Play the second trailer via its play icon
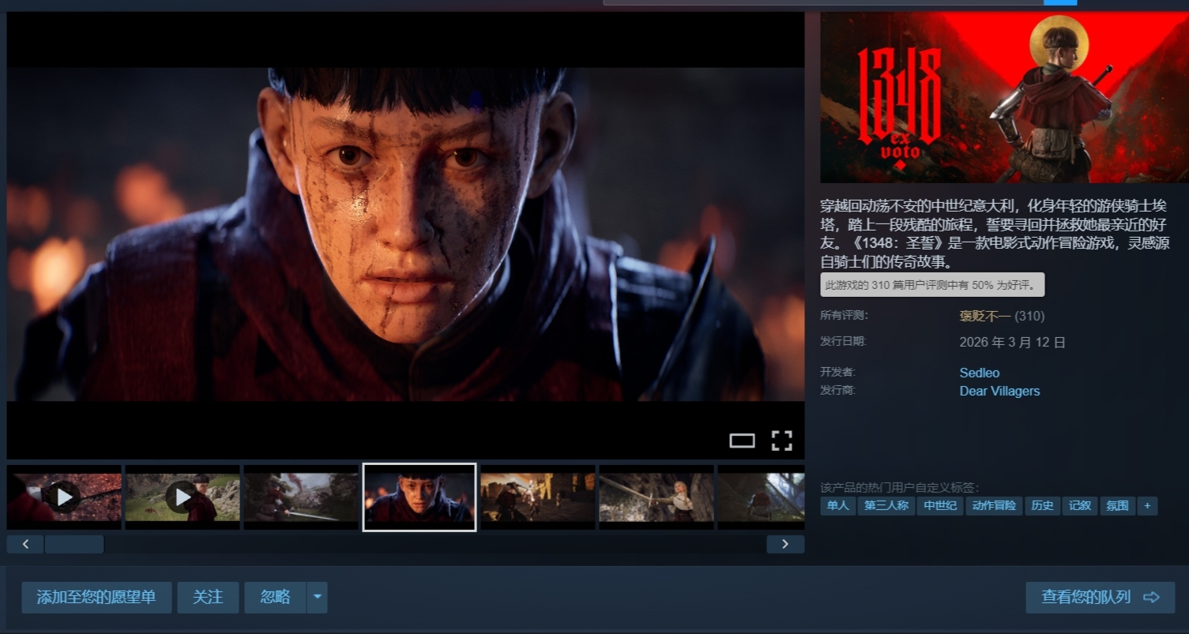1189x634 pixels. tap(182, 497)
